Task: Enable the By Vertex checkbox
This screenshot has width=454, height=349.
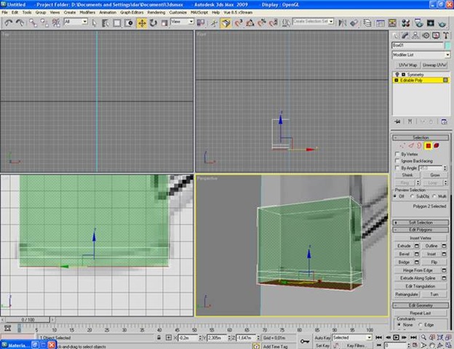Action: (397, 154)
